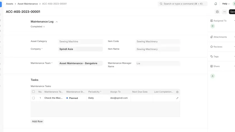235x132 pixels.
Task: Click the Tags icon in sidebar
Action: point(211,56)
